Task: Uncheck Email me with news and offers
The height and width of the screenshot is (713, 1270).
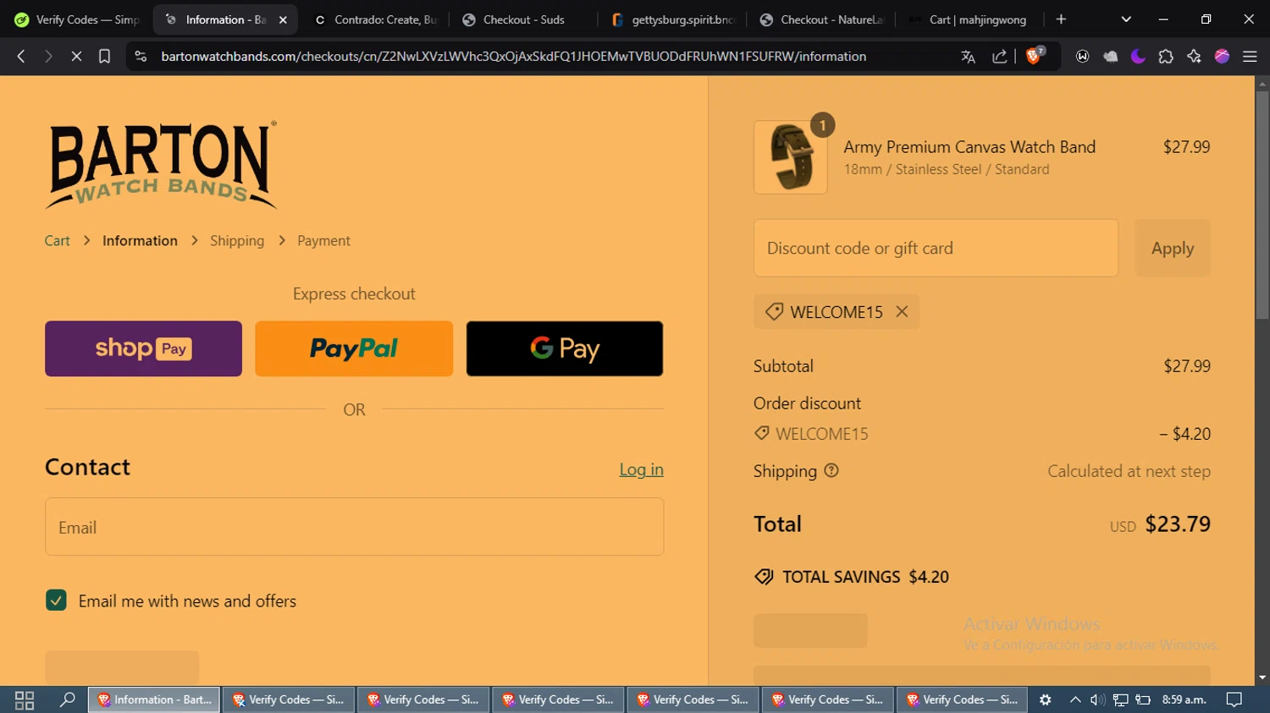Action: pos(56,601)
